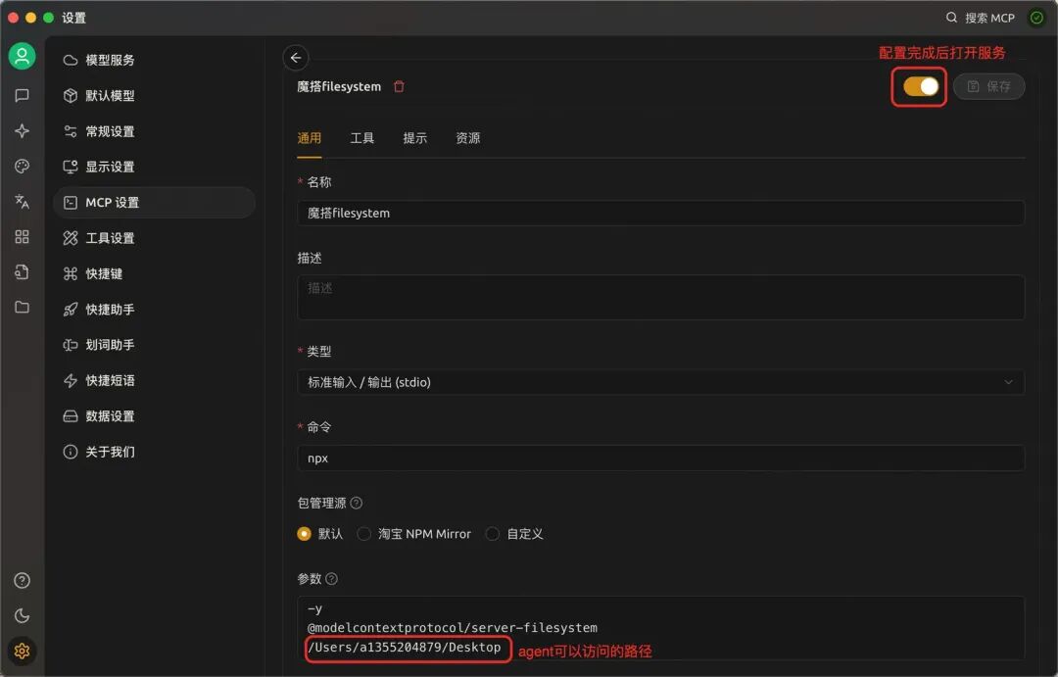The height and width of the screenshot is (677, 1058).
Task: Open the mini apps grid icon
Action: click(23, 236)
